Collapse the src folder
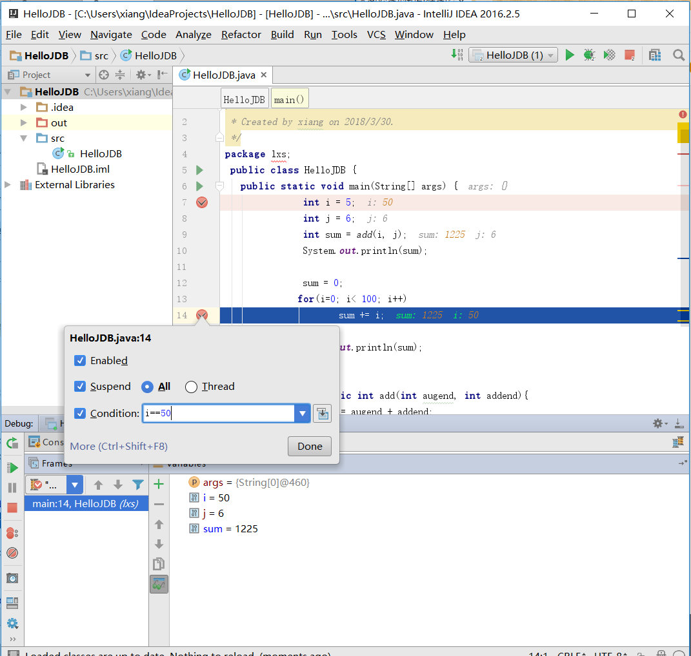Image resolution: width=691 pixels, height=656 pixels. 24,139
